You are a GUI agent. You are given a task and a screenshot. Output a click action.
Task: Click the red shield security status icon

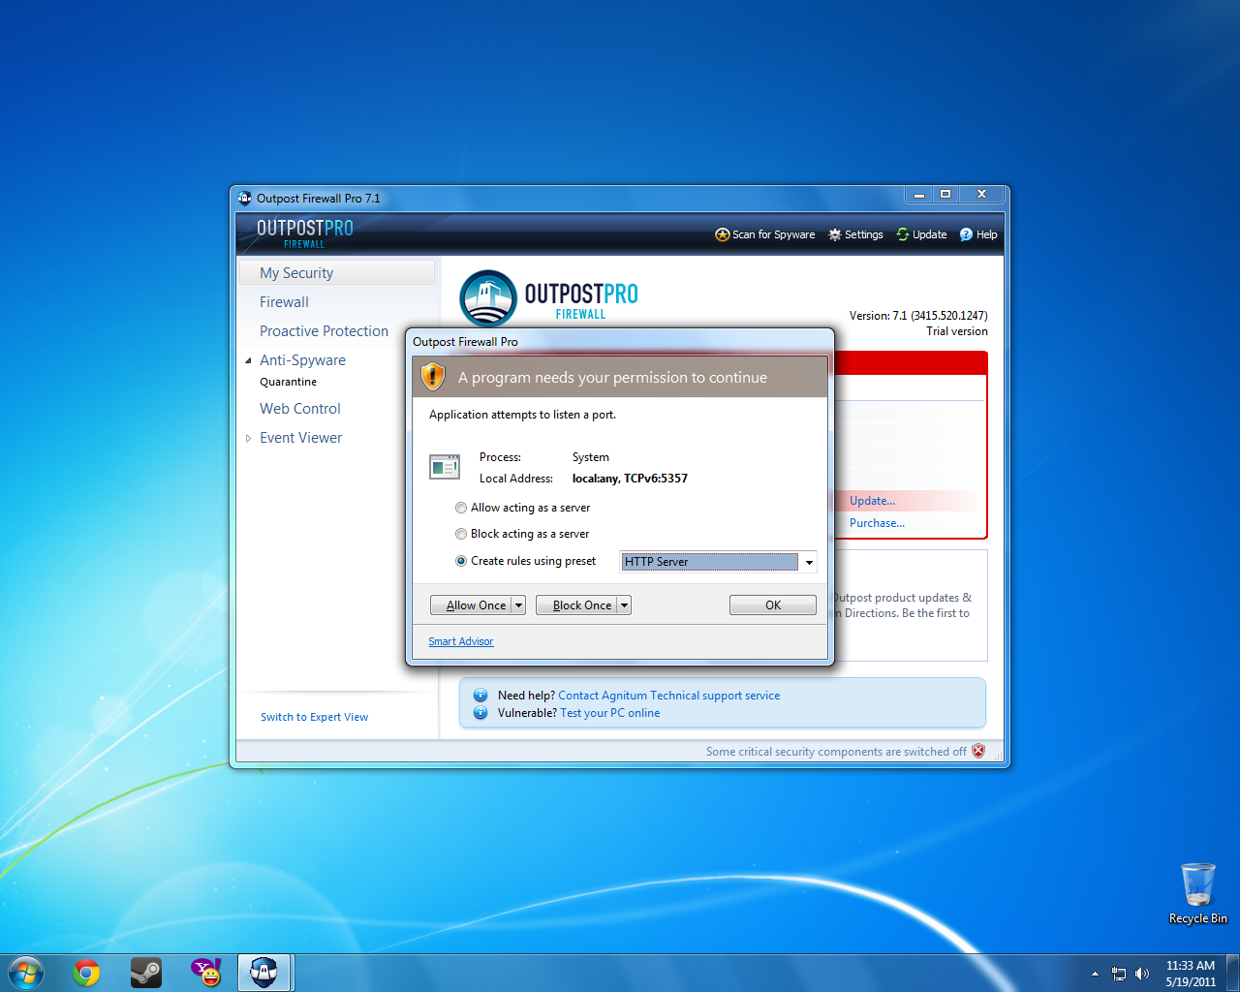pyautogui.click(x=978, y=751)
